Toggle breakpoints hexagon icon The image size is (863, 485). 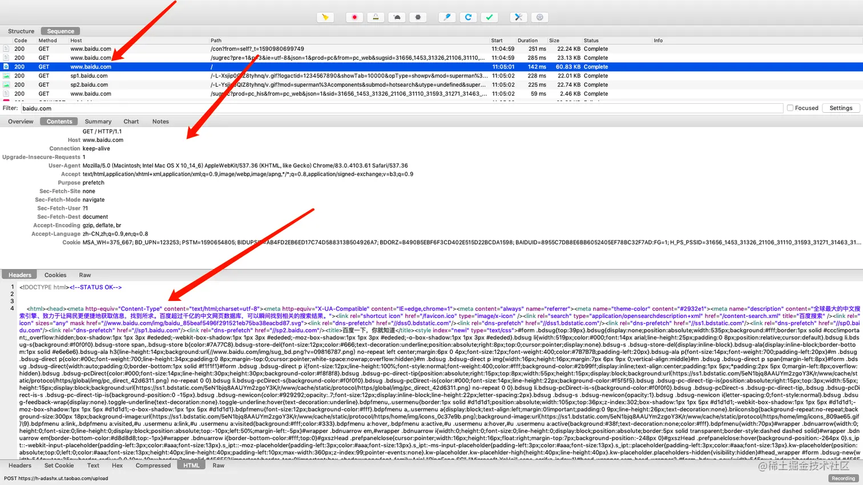[418, 17]
